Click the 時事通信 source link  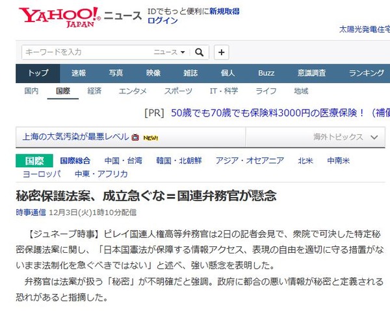pos(31,213)
